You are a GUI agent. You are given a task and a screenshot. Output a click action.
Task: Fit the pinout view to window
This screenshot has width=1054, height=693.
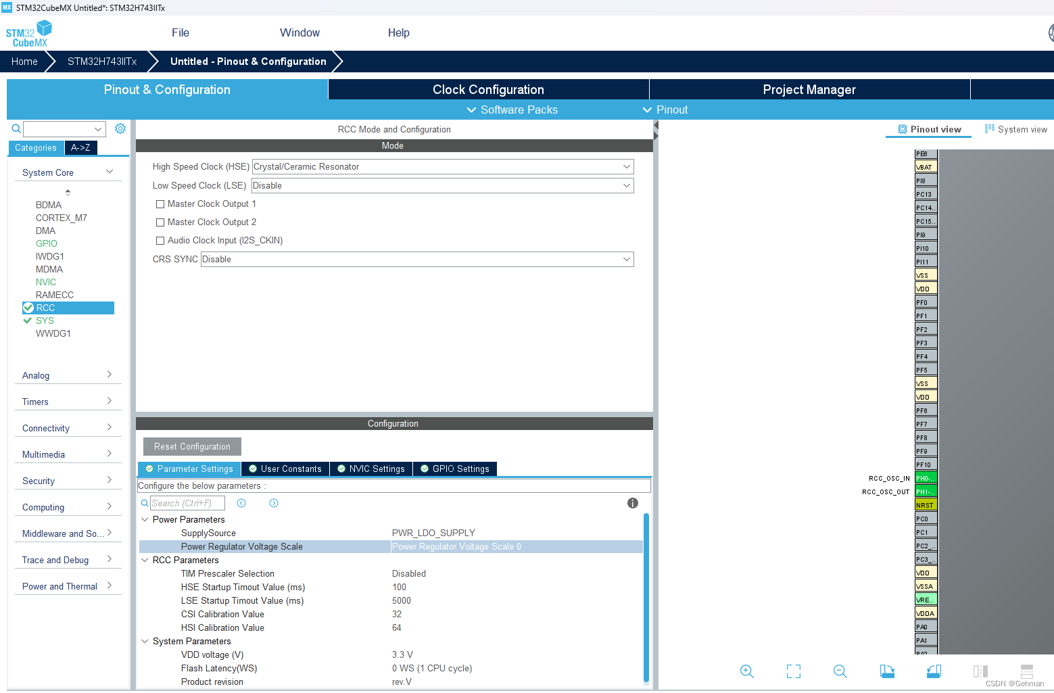[x=794, y=671]
